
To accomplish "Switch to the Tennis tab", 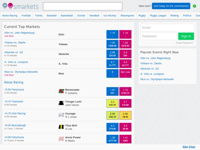I will point(39,16).
